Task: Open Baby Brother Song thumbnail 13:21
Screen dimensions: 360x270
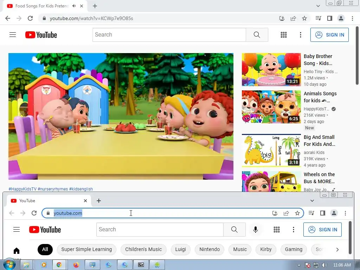Action: [271, 70]
